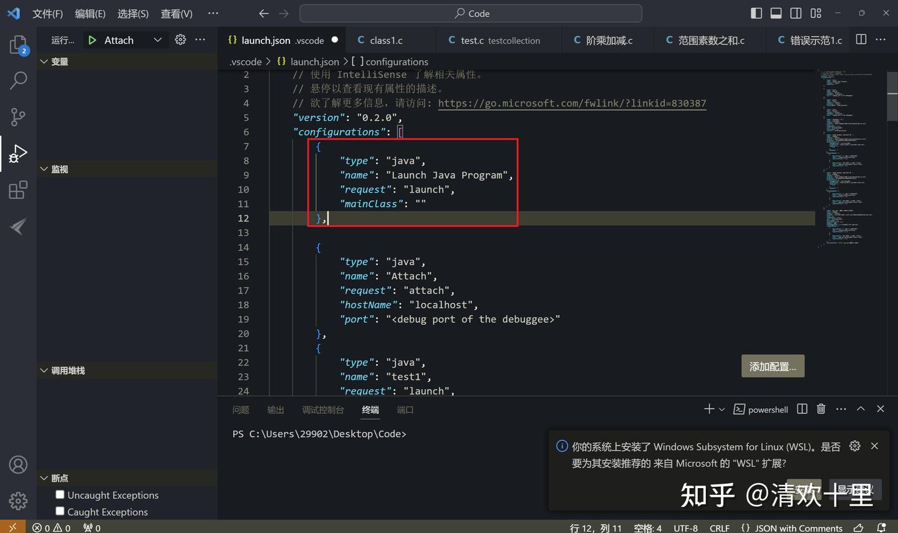The height and width of the screenshot is (533, 898).
Task: Split the editor with the top-right icon
Action: (861, 39)
